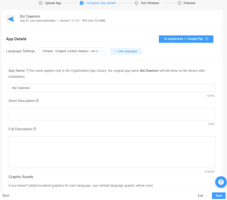Click the Biz Daemon app icon

click(x=11, y=19)
